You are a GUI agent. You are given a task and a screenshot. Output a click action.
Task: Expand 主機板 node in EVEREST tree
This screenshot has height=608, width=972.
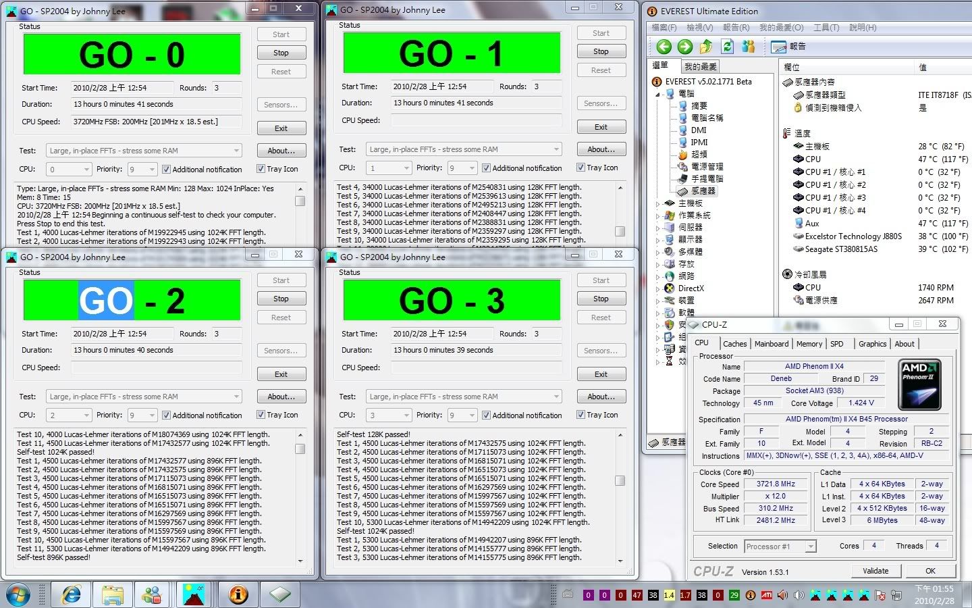tap(658, 203)
